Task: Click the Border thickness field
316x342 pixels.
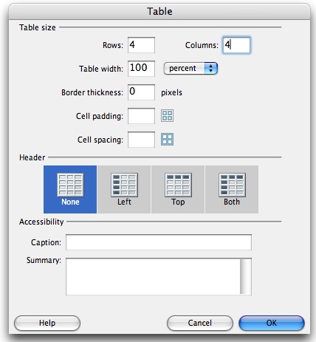Action: (x=141, y=92)
